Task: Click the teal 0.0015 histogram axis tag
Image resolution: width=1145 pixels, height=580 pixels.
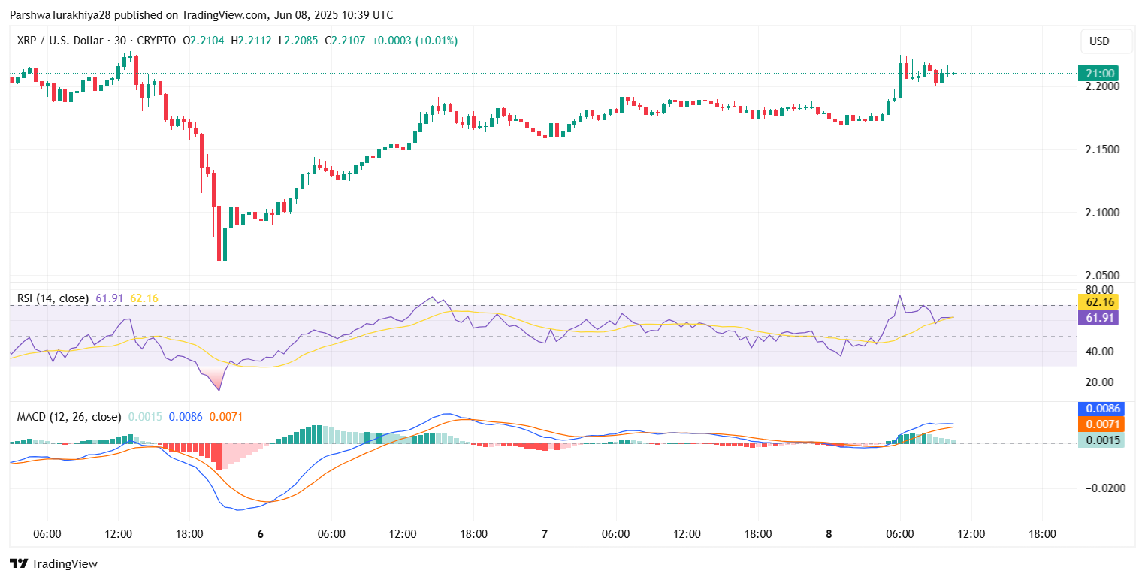Action: [x=1100, y=440]
